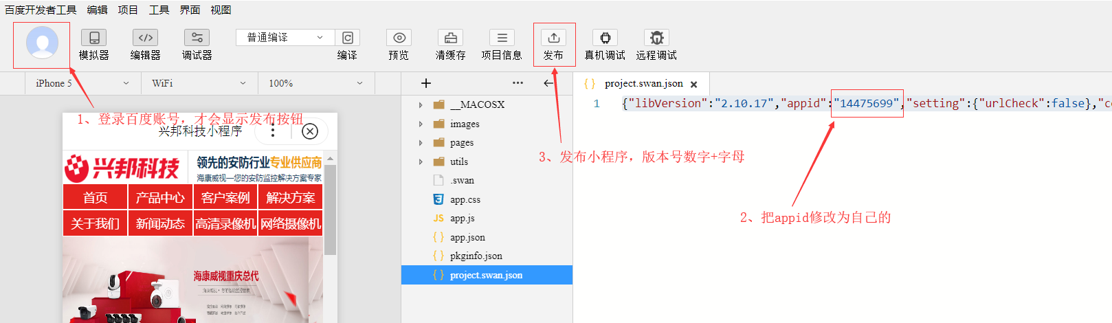Start real device debugging (真机调试)
This screenshot has width=1112, height=323.
[605, 38]
